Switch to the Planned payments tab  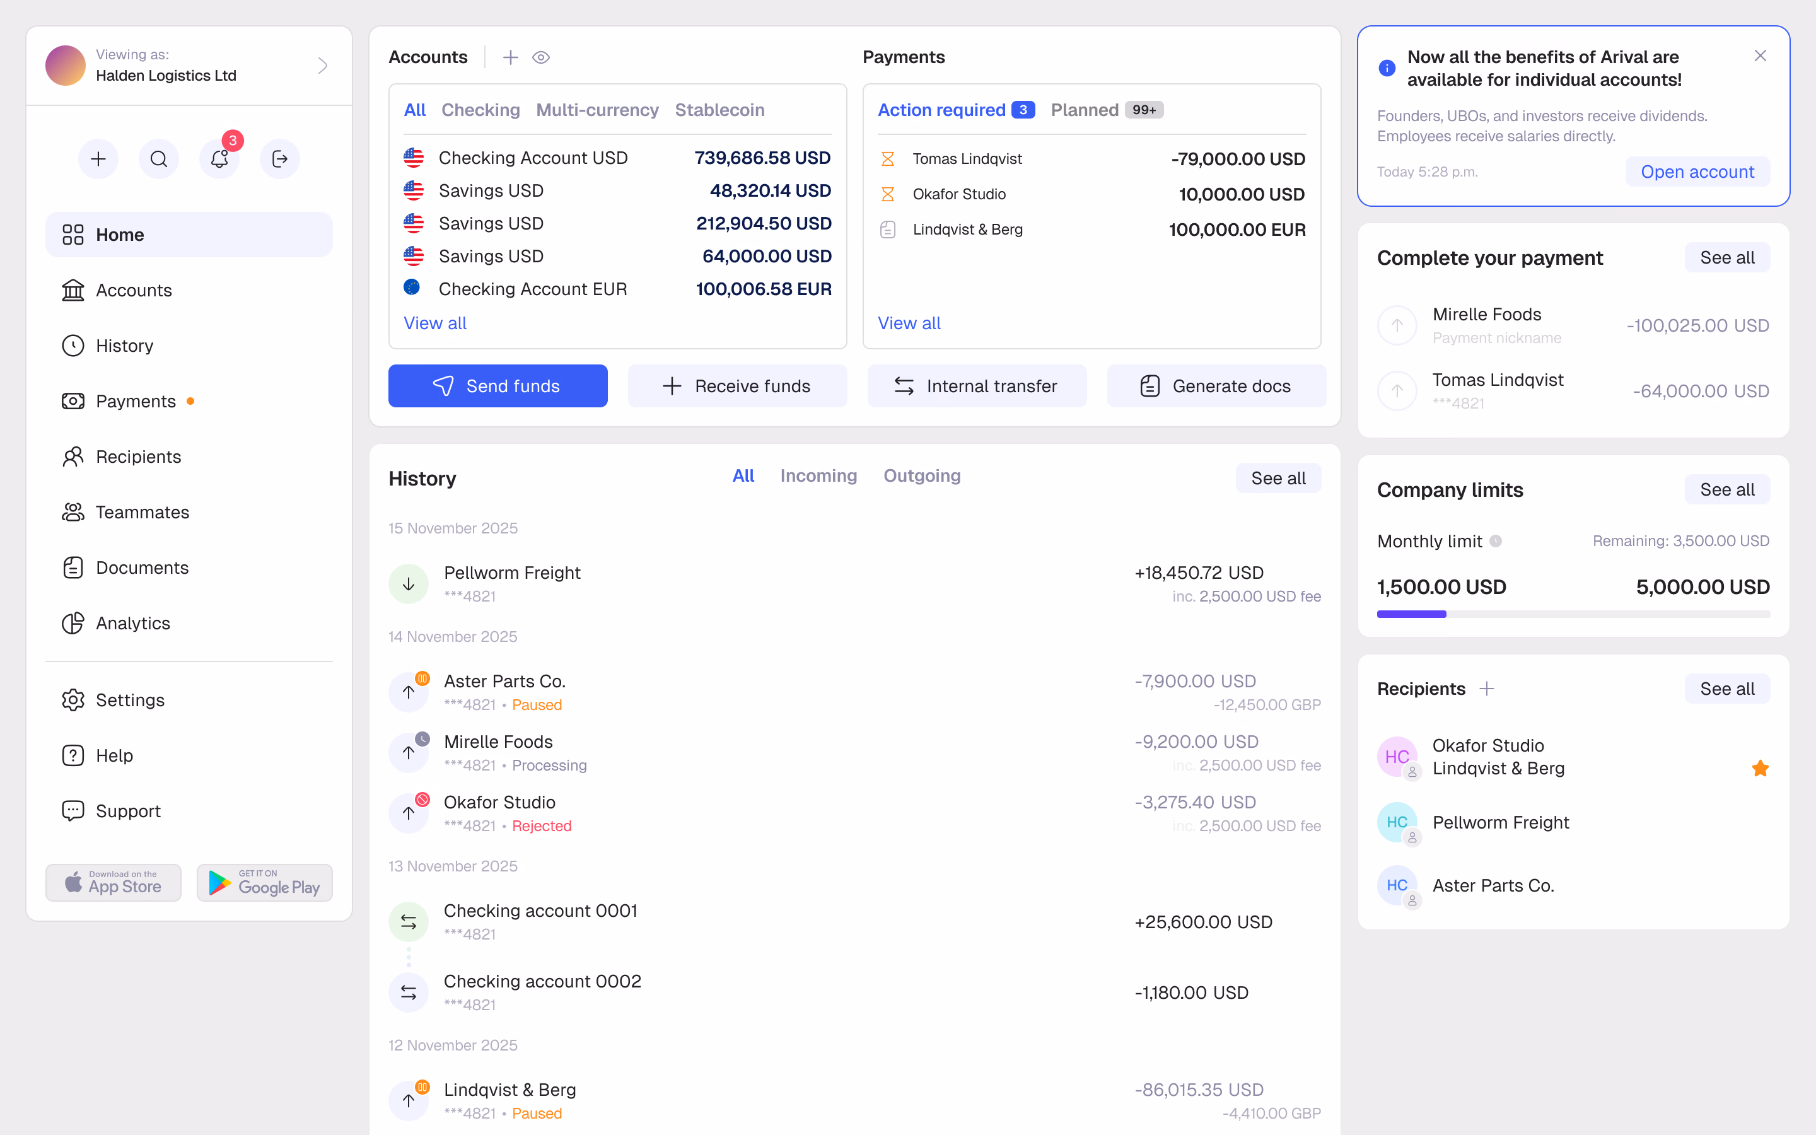coord(1107,110)
